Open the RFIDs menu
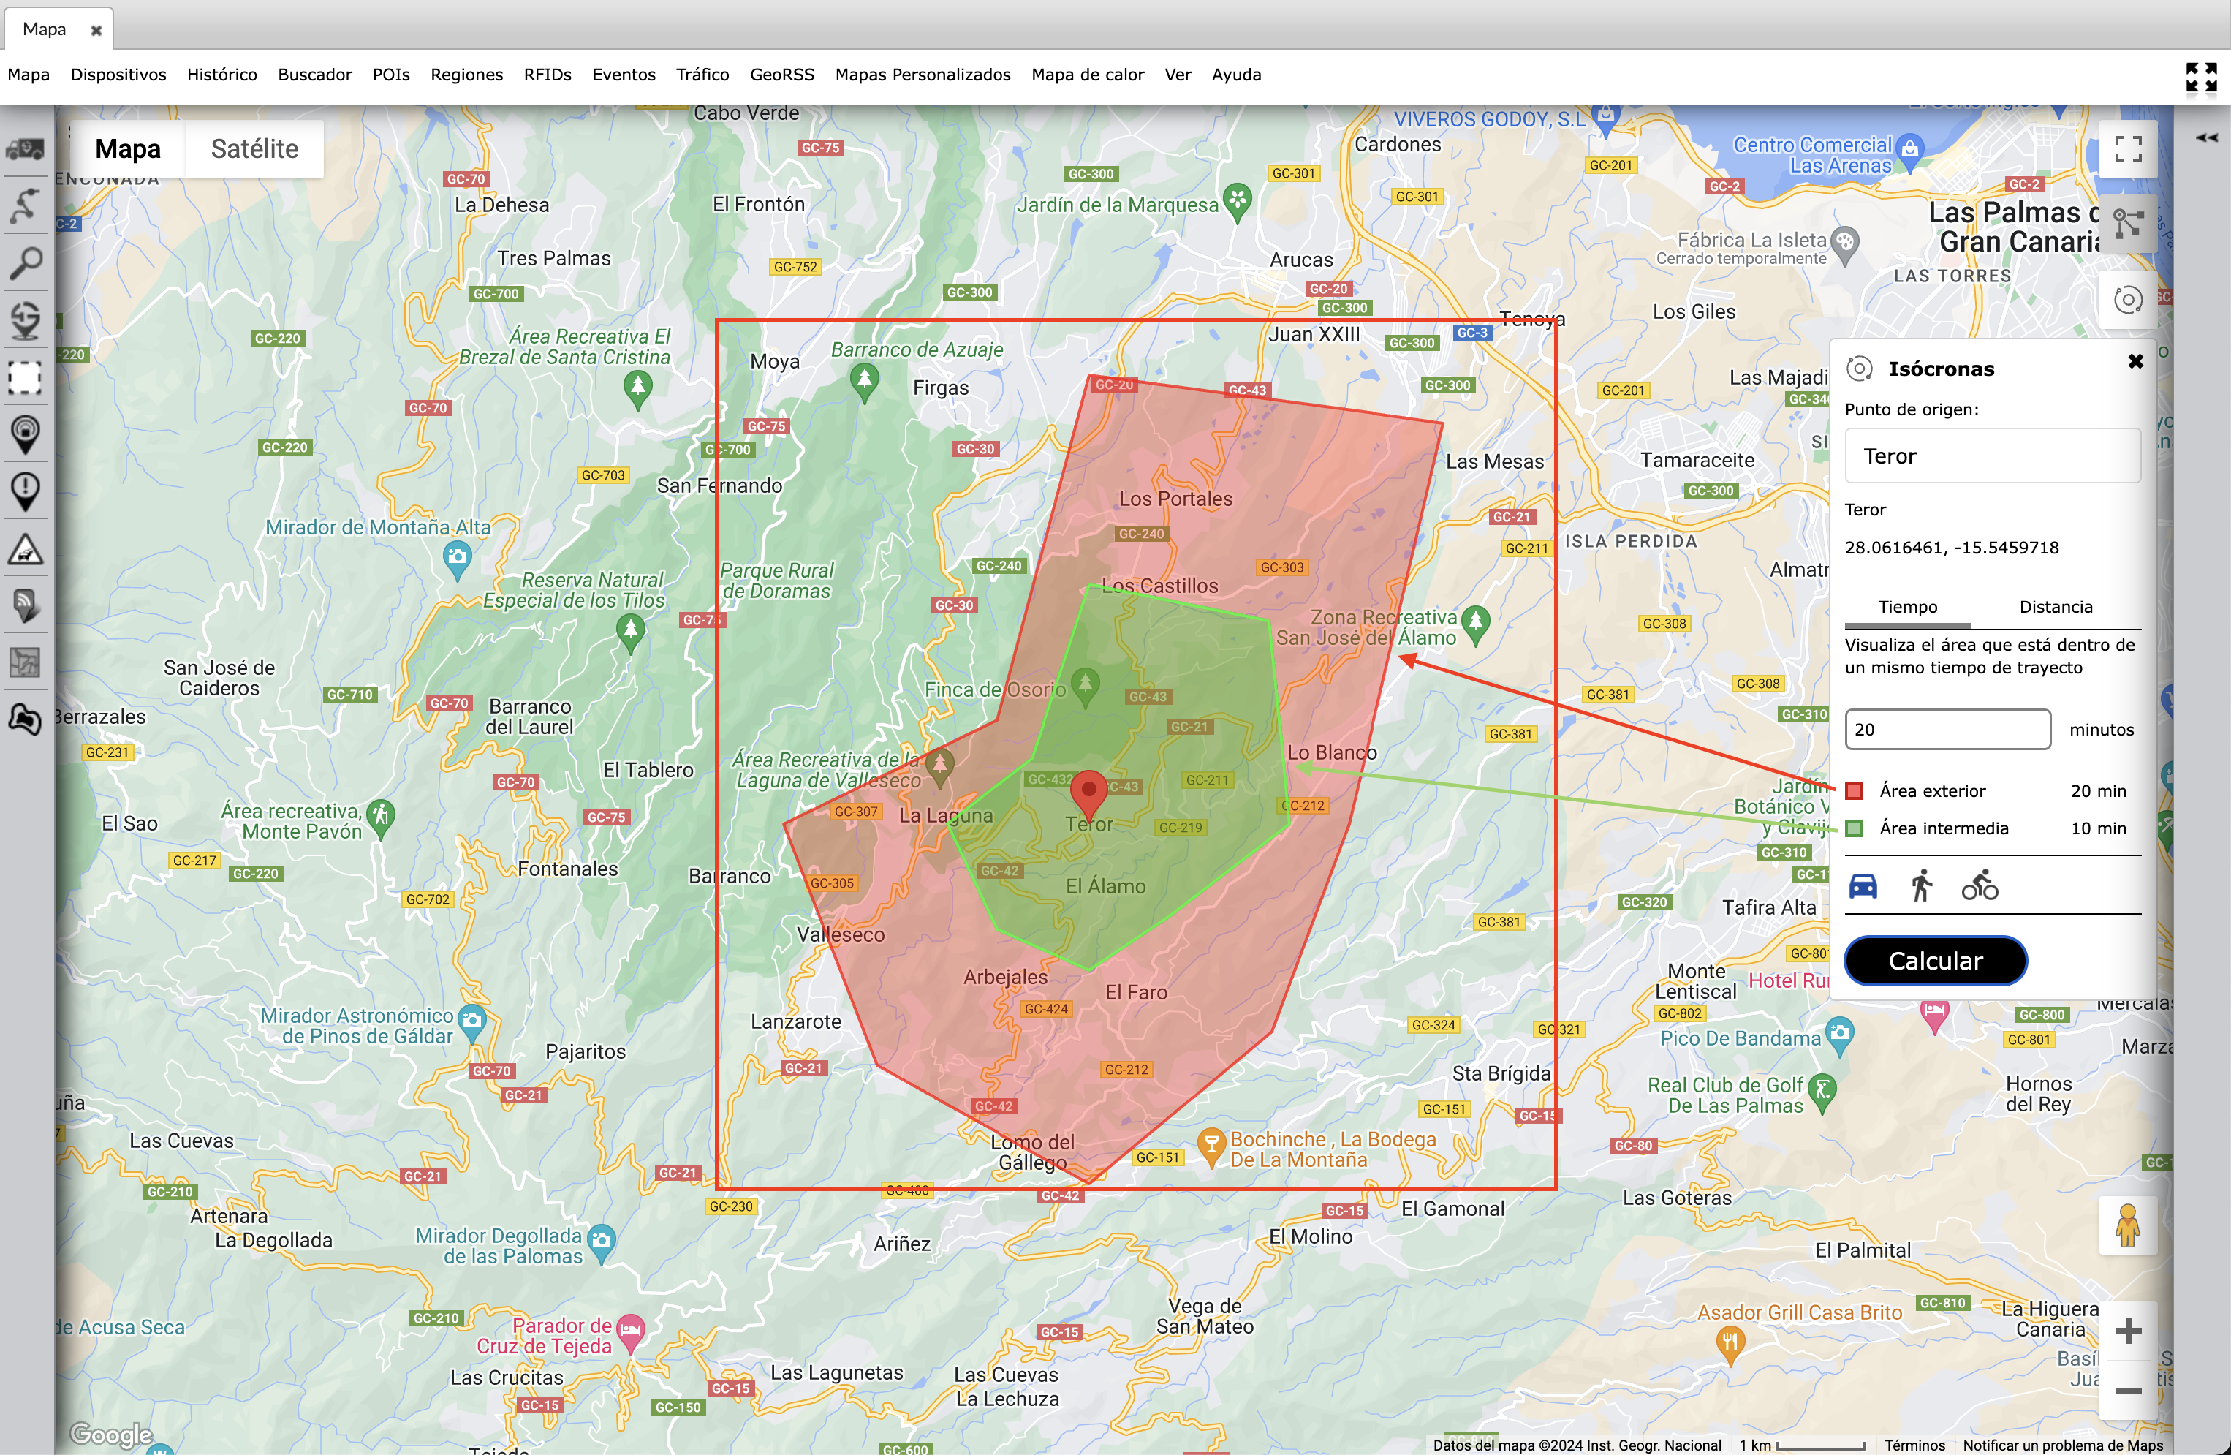 coord(547,75)
